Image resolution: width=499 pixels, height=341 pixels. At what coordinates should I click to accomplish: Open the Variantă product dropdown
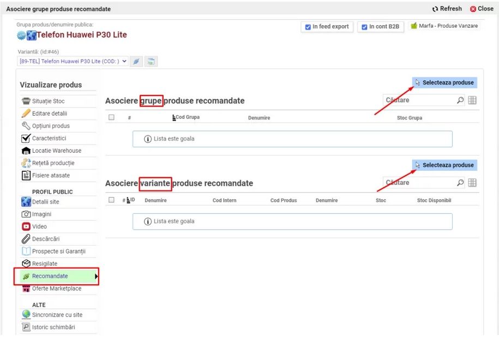(x=73, y=61)
